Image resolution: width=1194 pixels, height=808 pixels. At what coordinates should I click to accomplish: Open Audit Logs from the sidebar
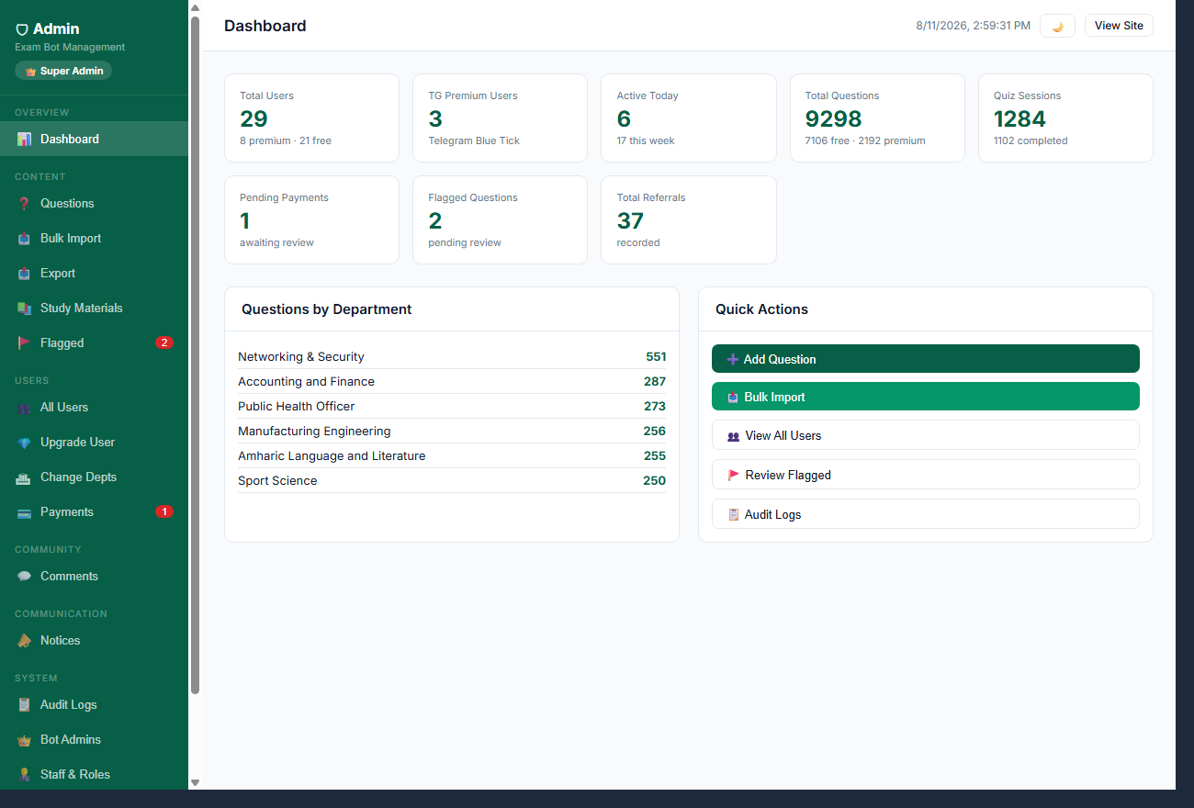pos(94,705)
